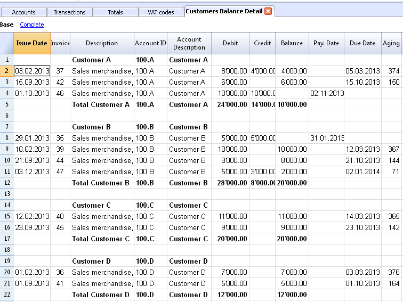The image size is (403, 302).
Task: Select the Total Customer C description cell
Action: tap(102, 239)
